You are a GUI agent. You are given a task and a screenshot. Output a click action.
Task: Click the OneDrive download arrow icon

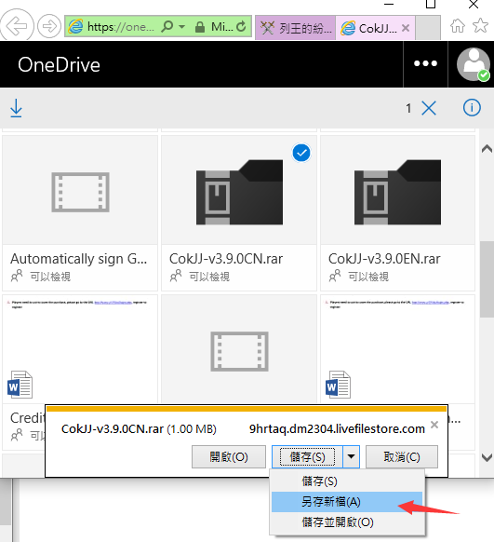tap(16, 108)
